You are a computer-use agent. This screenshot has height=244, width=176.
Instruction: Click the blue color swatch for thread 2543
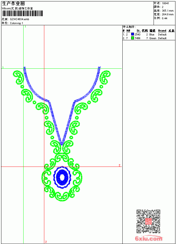pyautogui.click(x=132, y=34)
